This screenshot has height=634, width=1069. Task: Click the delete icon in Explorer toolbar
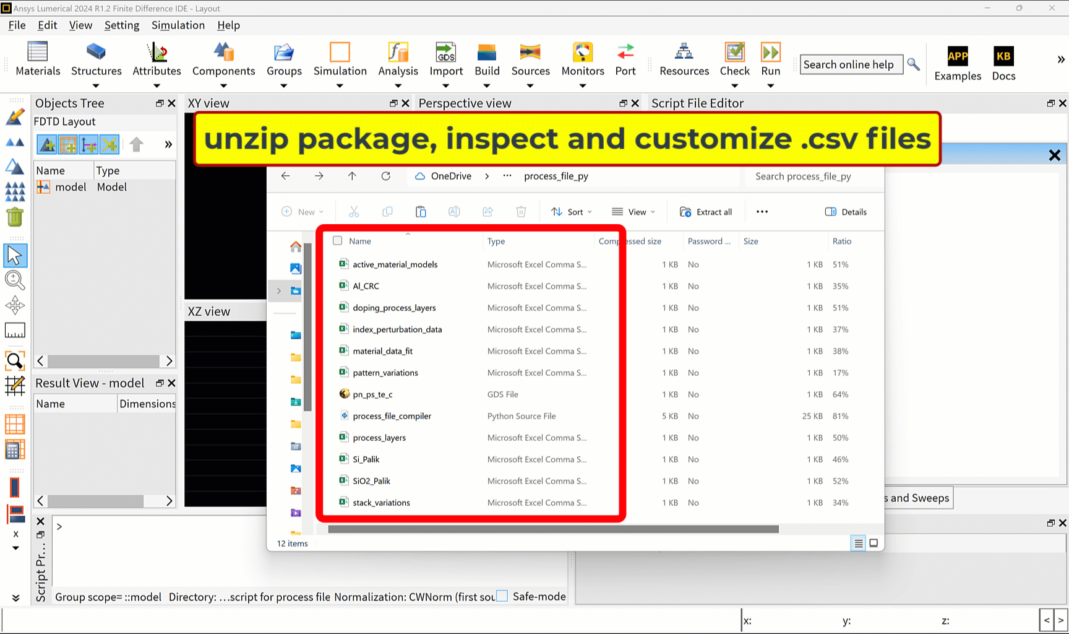(x=521, y=212)
